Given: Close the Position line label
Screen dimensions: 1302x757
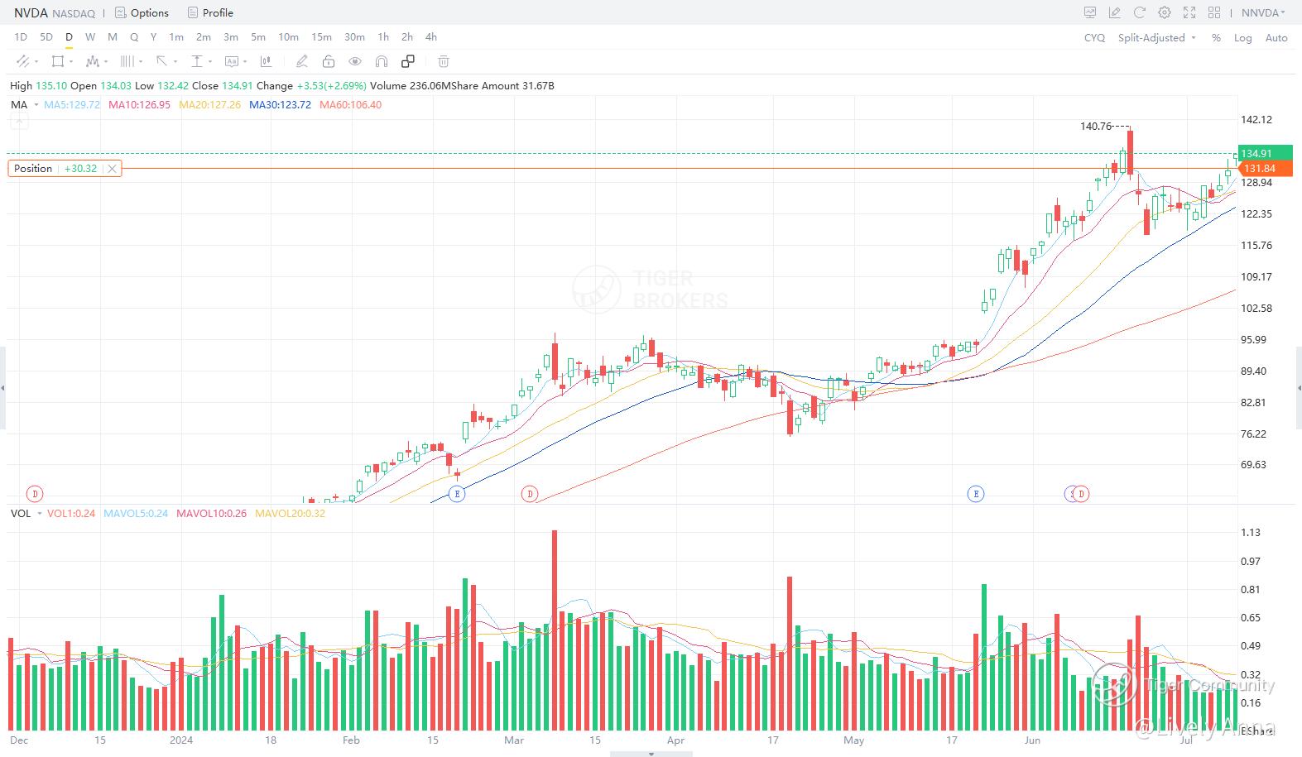Looking at the screenshot, I should coord(112,169).
